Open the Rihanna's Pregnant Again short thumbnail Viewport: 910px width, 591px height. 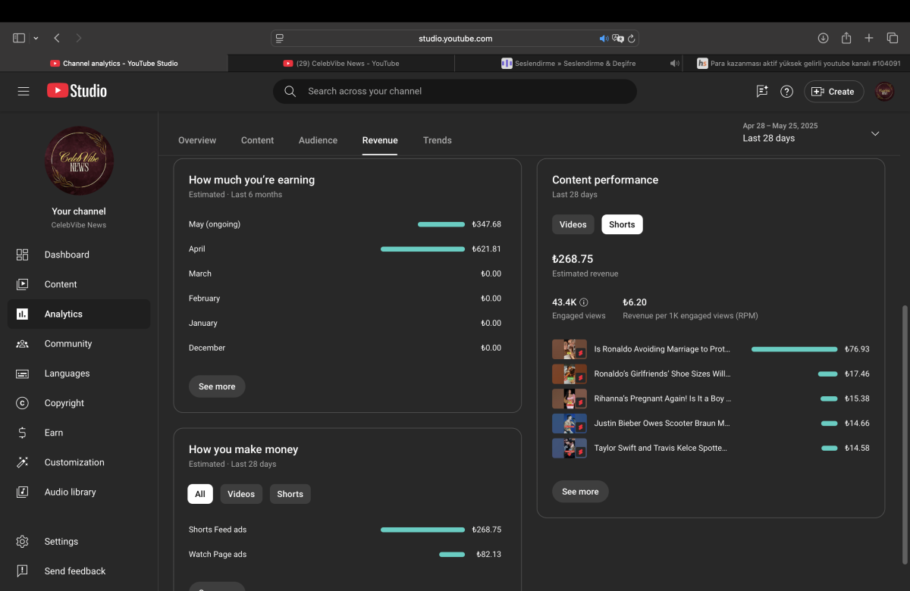click(570, 399)
